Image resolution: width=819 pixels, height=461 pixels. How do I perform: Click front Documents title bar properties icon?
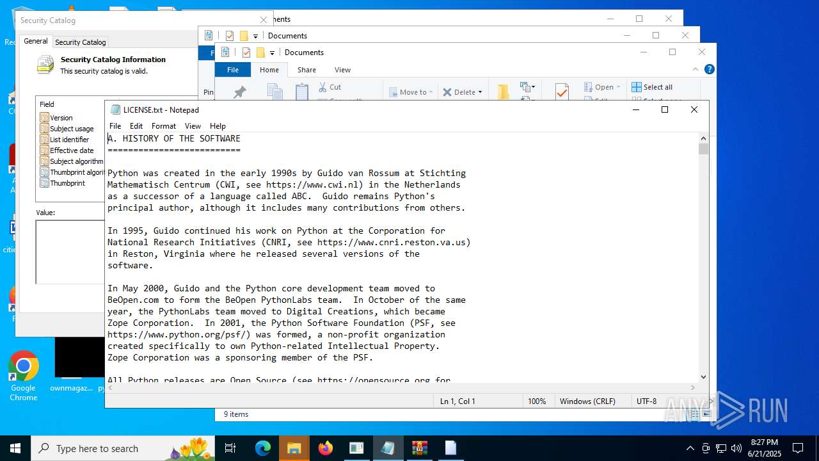225,53
